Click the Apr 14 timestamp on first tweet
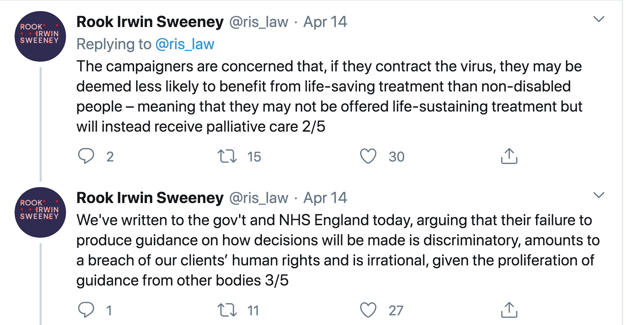This screenshot has height=325, width=626. coord(325,22)
